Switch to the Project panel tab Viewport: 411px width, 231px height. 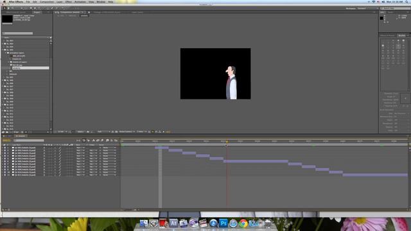tap(37, 12)
